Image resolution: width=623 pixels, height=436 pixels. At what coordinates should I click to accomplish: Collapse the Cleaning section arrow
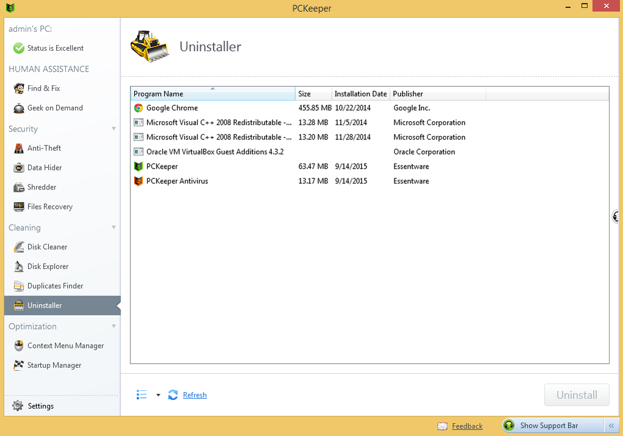(114, 228)
